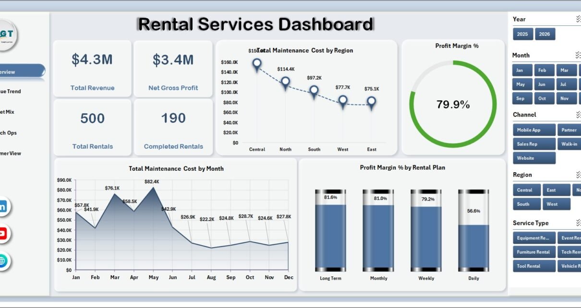Select the May peak data label $82.4K
581x308 pixels.
(x=152, y=181)
